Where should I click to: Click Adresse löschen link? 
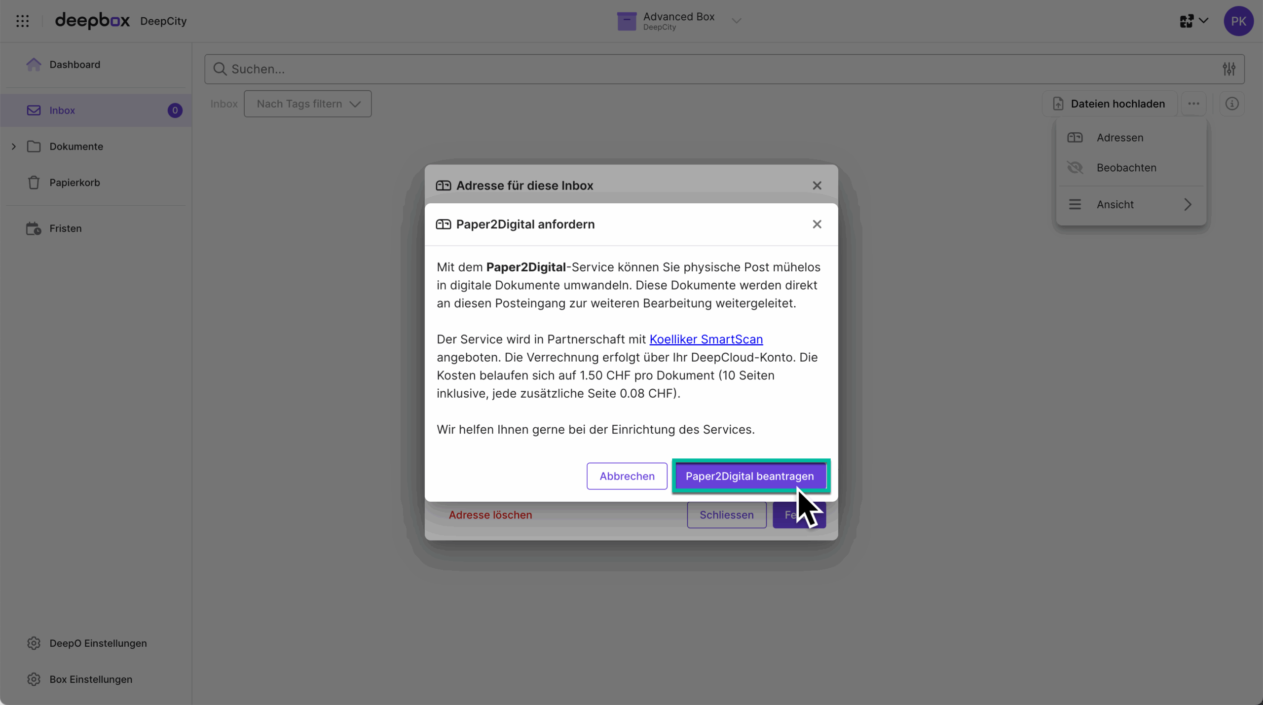click(490, 515)
